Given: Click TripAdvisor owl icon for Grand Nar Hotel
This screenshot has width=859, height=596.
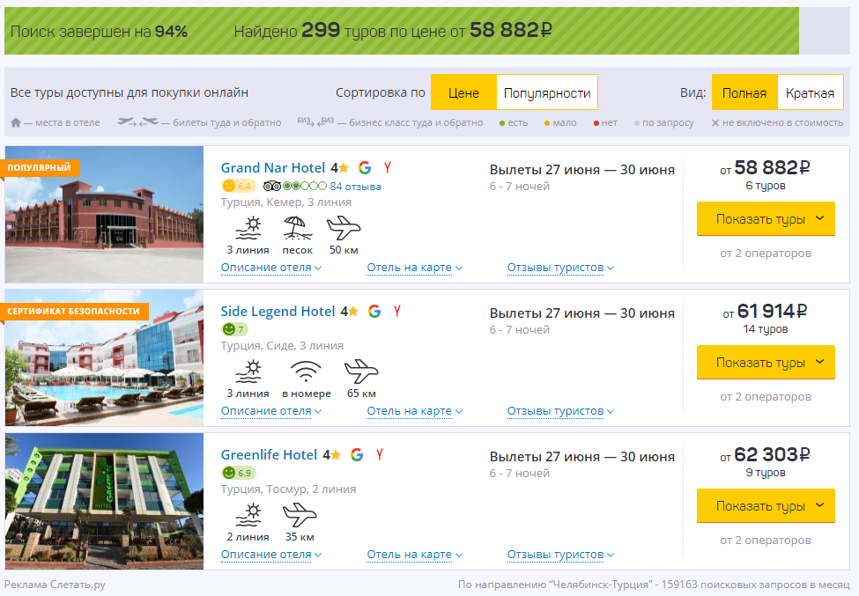Looking at the screenshot, I should [x=271, y=186].
